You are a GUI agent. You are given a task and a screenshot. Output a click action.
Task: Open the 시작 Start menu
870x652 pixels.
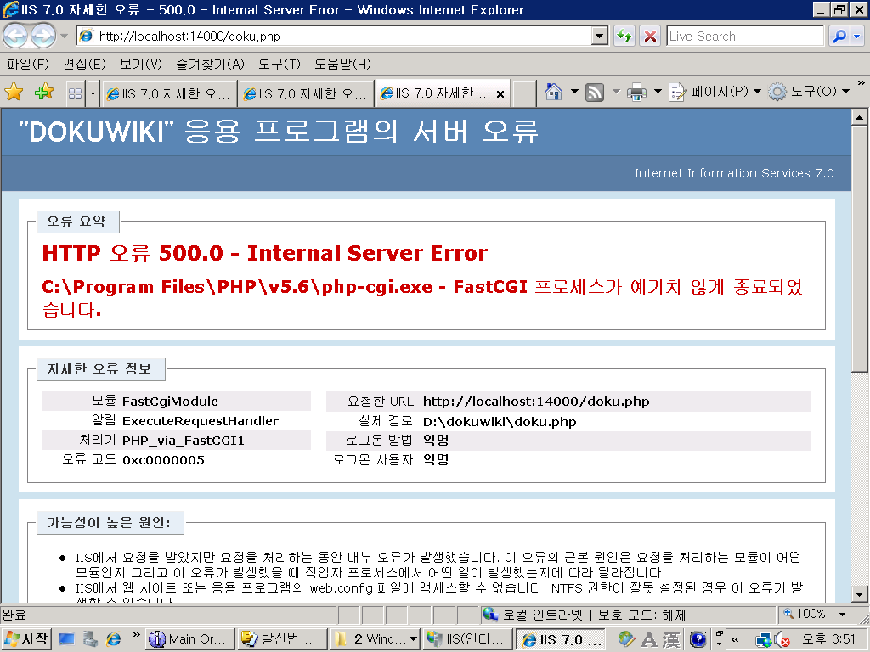[26, 639]
